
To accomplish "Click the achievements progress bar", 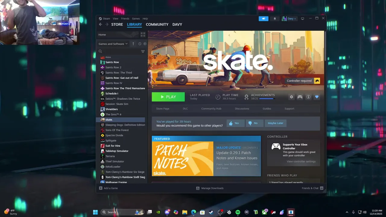I will click(267, 99).
